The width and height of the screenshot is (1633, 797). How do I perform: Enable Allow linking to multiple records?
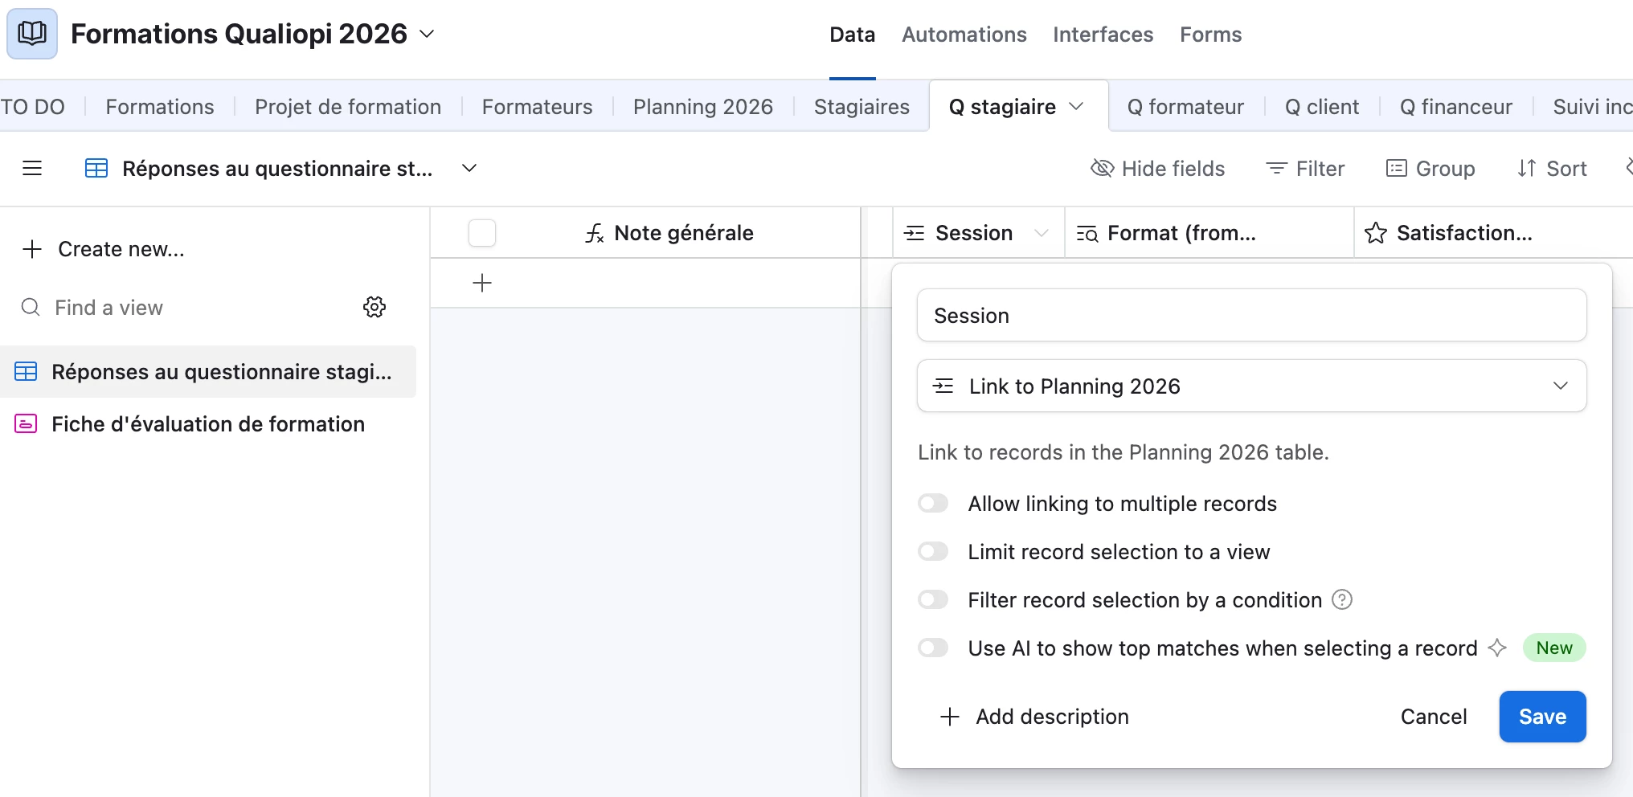pos(934,504)
